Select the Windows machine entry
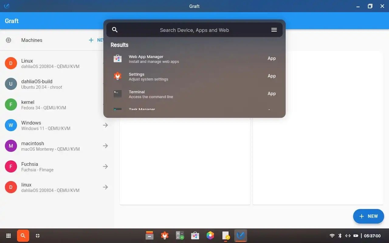389x243 pixels. [57, 125]
